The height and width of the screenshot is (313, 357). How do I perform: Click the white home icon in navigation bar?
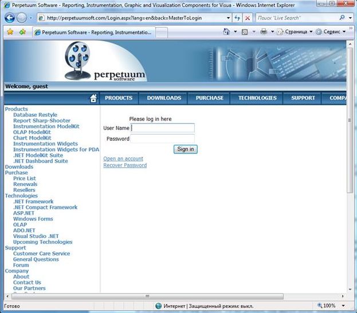[93, 98]
